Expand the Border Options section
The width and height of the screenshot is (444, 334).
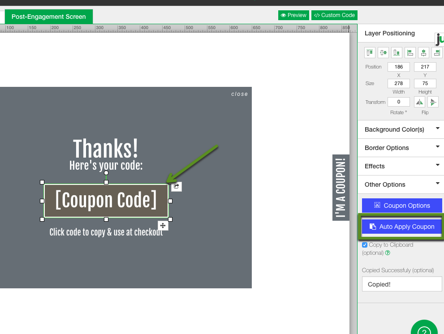[x=400, y=148]
